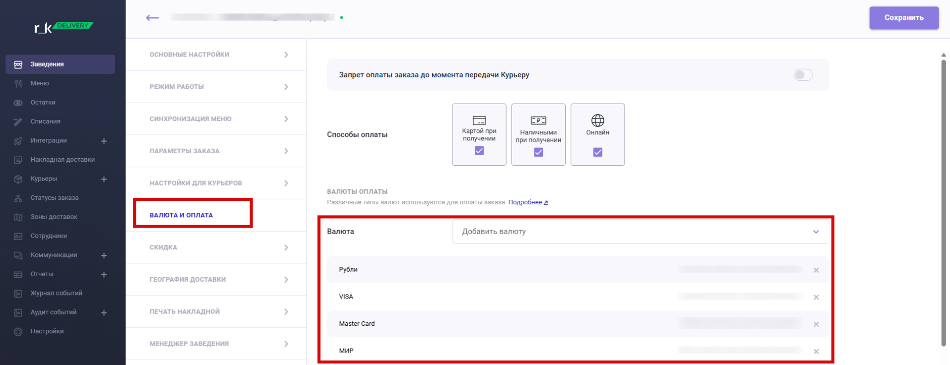Screen dimensions: 950x365
Task: Toggle payment ban until courier handover
Action: (803, 75)
